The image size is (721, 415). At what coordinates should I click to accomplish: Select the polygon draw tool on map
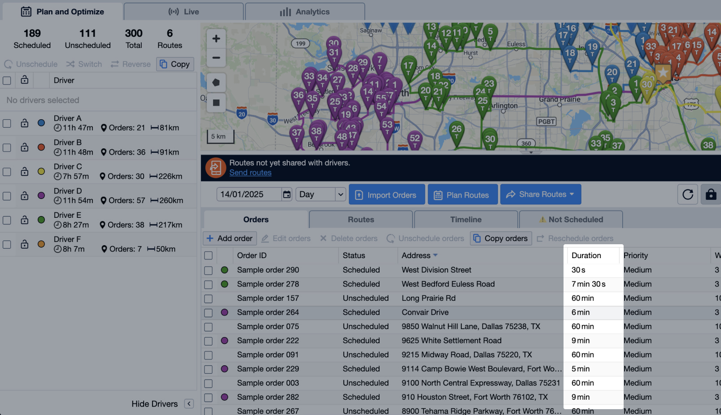coord(216,82)
